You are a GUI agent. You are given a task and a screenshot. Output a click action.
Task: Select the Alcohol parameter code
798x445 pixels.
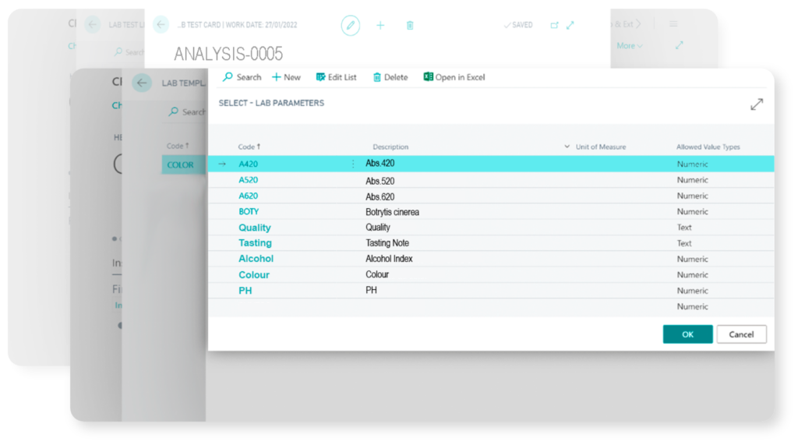256,259
